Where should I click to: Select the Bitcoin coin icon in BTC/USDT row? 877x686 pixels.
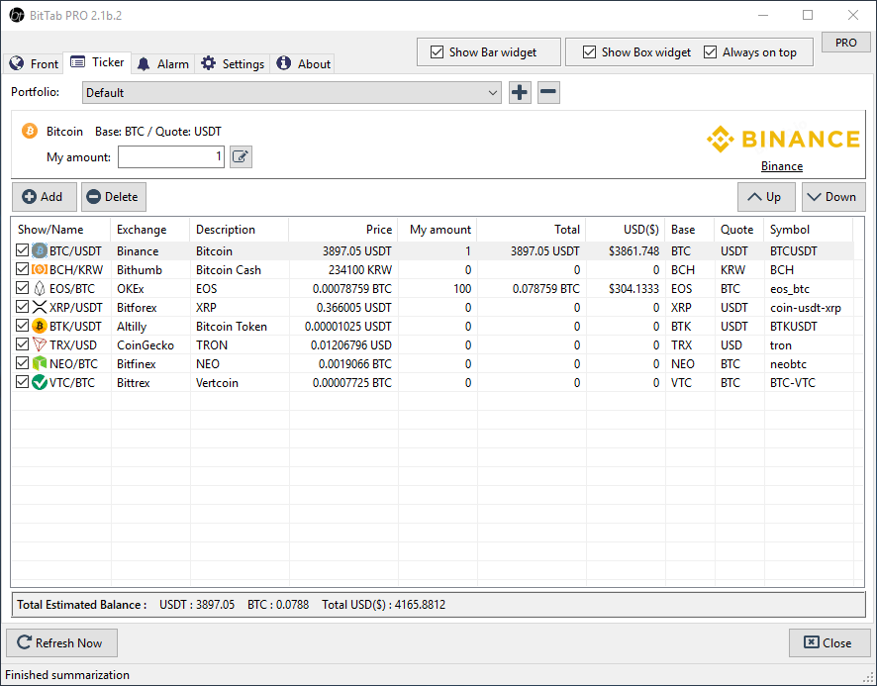pyautogui.click(x=36, y=250)
